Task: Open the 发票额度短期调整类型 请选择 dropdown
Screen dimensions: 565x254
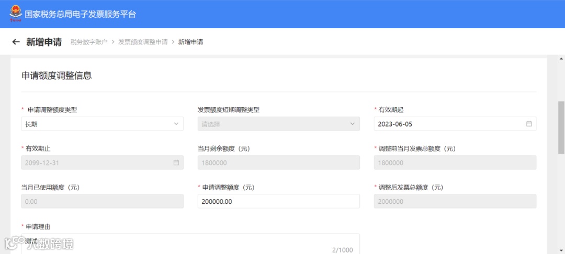Action: pyautogui.click(x=278, y=124)
